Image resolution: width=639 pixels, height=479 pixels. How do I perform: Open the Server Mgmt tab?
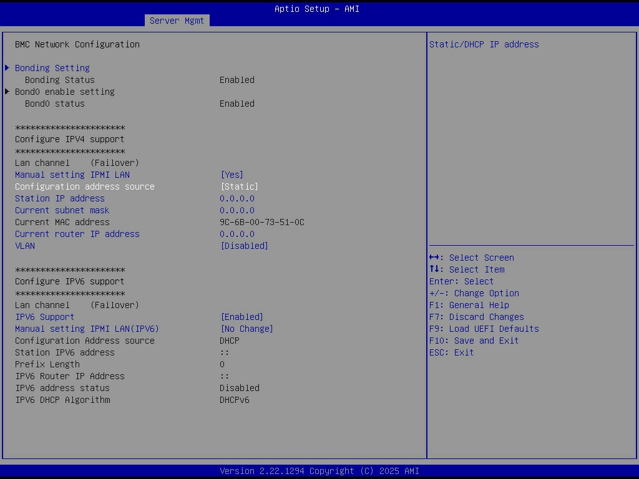click(177, 21)
